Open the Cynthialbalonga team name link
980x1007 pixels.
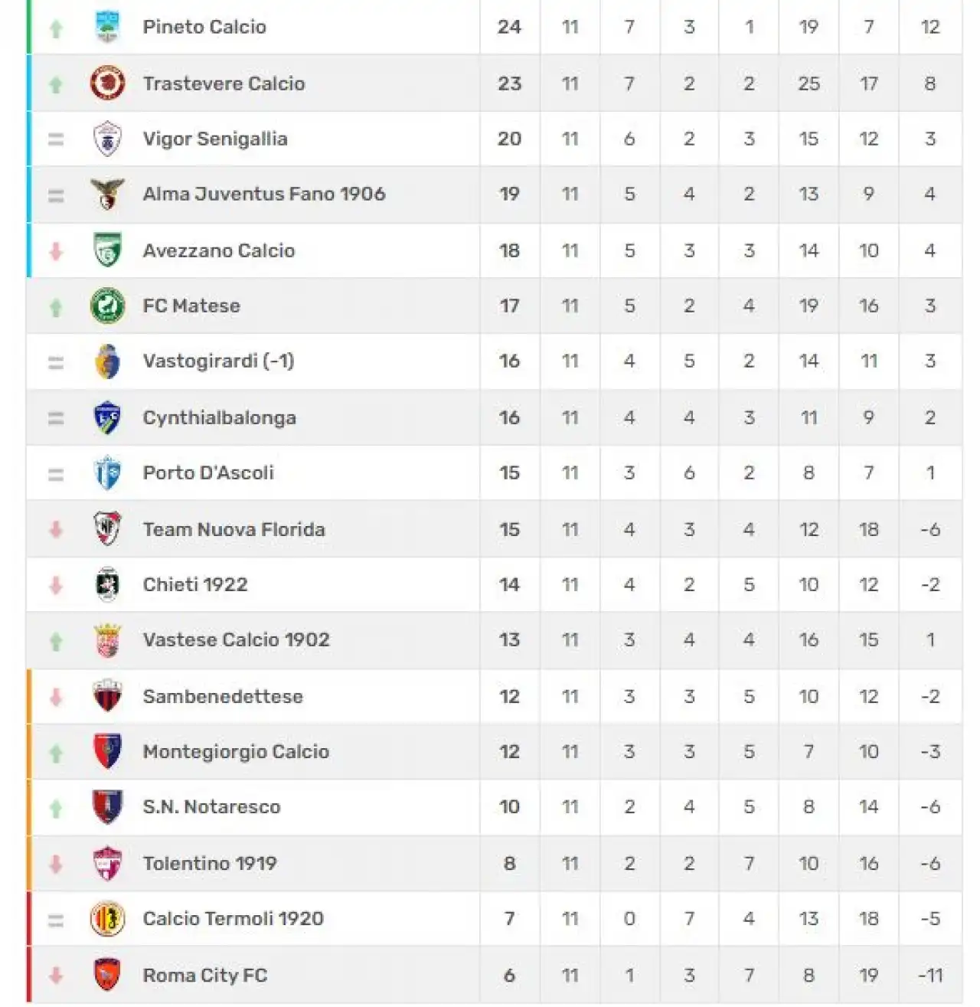(x=219, y=417)
